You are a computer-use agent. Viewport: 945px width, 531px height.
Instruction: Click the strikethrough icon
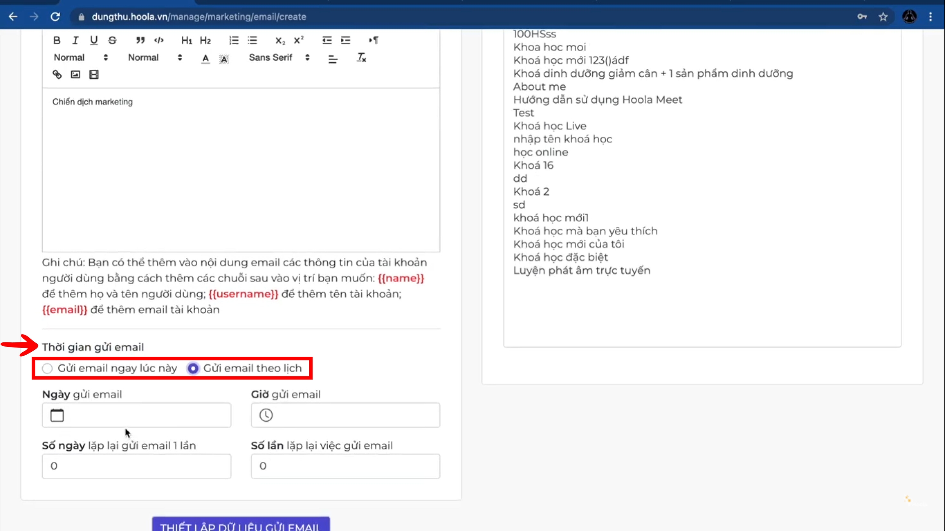[x=112, y=40]
